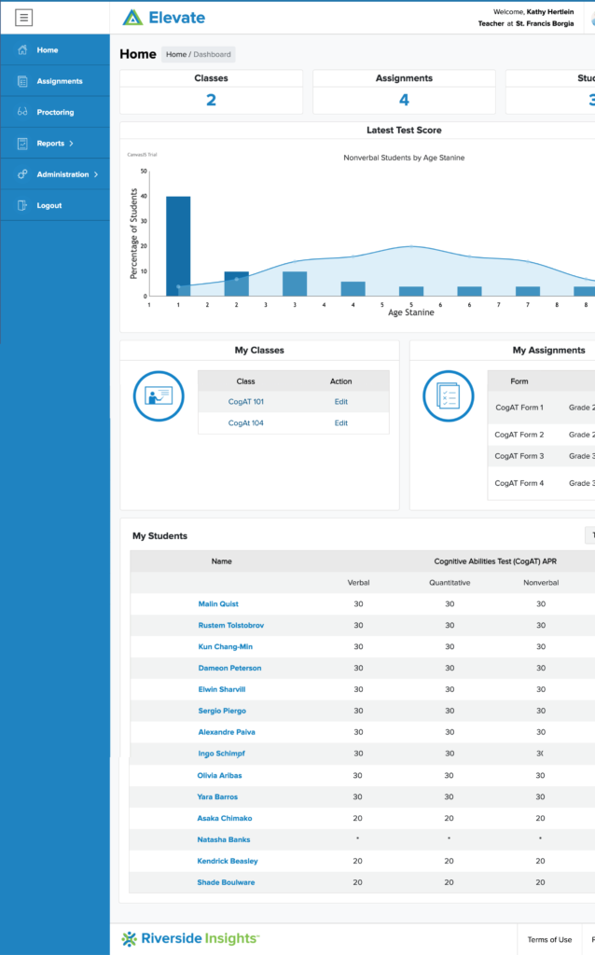Click the CogAT Form 2 row
595x955 pixels.
pos(542,435)
